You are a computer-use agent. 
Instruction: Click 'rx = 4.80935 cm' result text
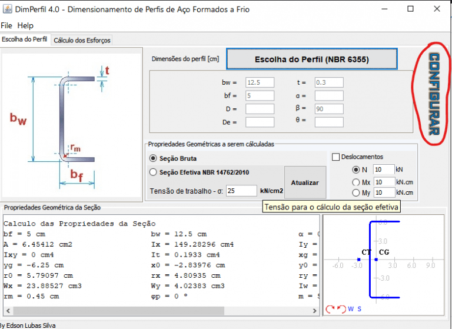(x=185, y=275)
